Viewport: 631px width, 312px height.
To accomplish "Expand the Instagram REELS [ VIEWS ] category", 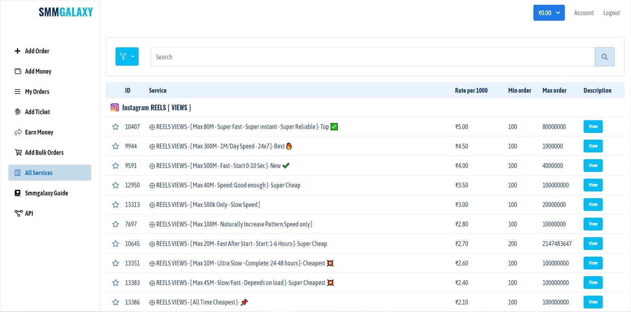I will (156, 107).
